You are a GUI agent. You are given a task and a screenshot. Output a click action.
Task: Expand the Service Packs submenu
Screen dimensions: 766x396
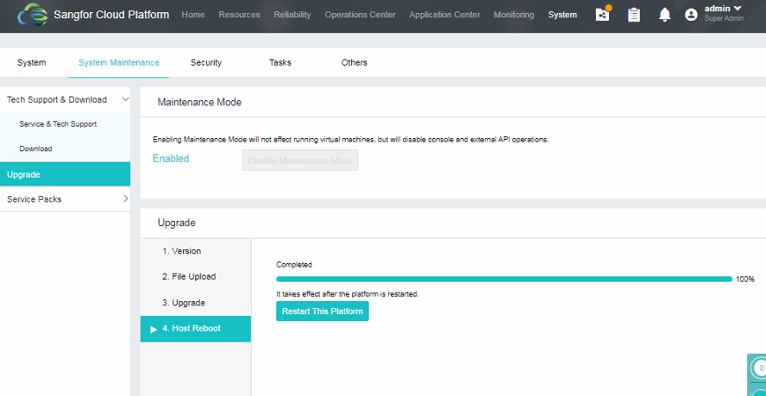[x=125, y=199]
